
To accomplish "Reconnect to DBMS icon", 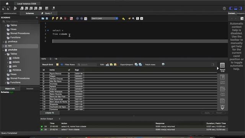I will pos(54,8).
